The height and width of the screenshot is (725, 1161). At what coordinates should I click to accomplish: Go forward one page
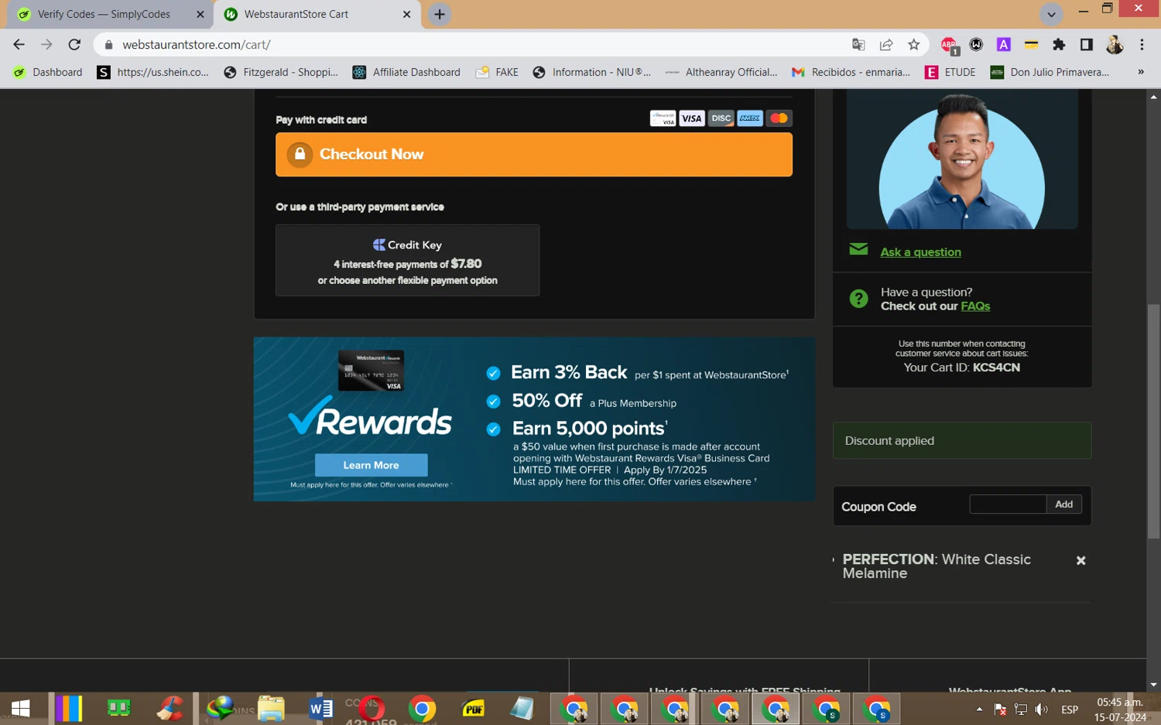point(46,44)
